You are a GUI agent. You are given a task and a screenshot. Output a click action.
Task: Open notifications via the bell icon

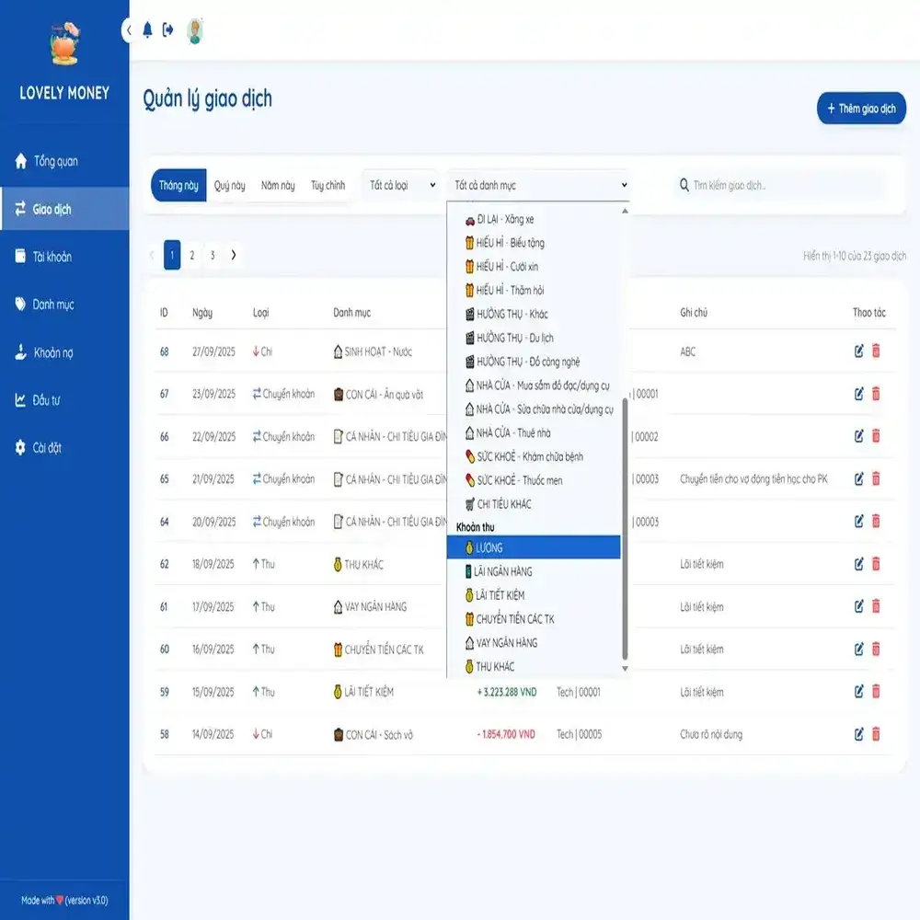pos(145,29)
